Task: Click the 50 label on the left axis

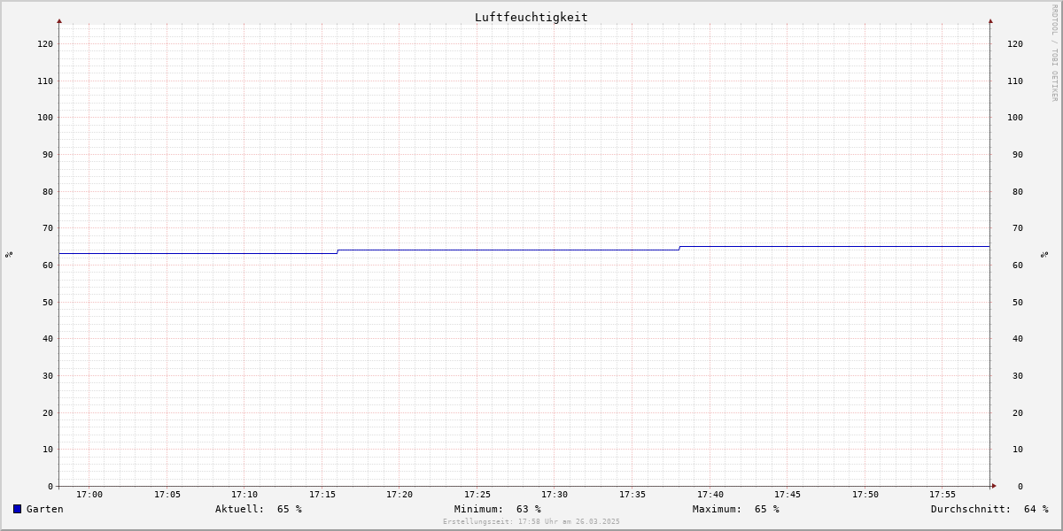Action: pyautogui.click(x=48, y=303)
